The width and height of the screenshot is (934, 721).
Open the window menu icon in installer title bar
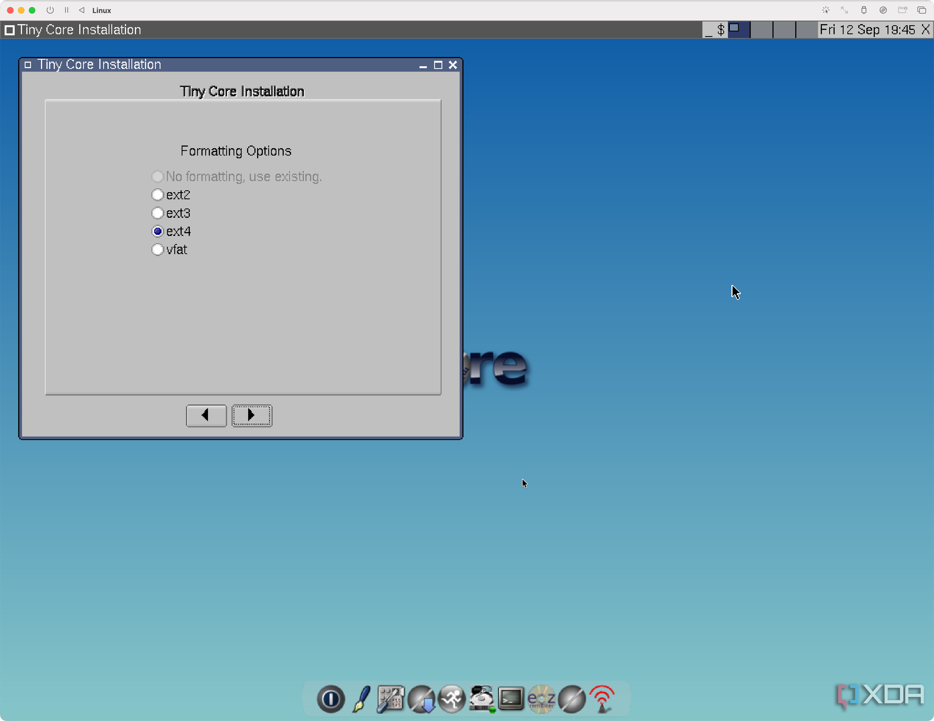coord(28,65)
